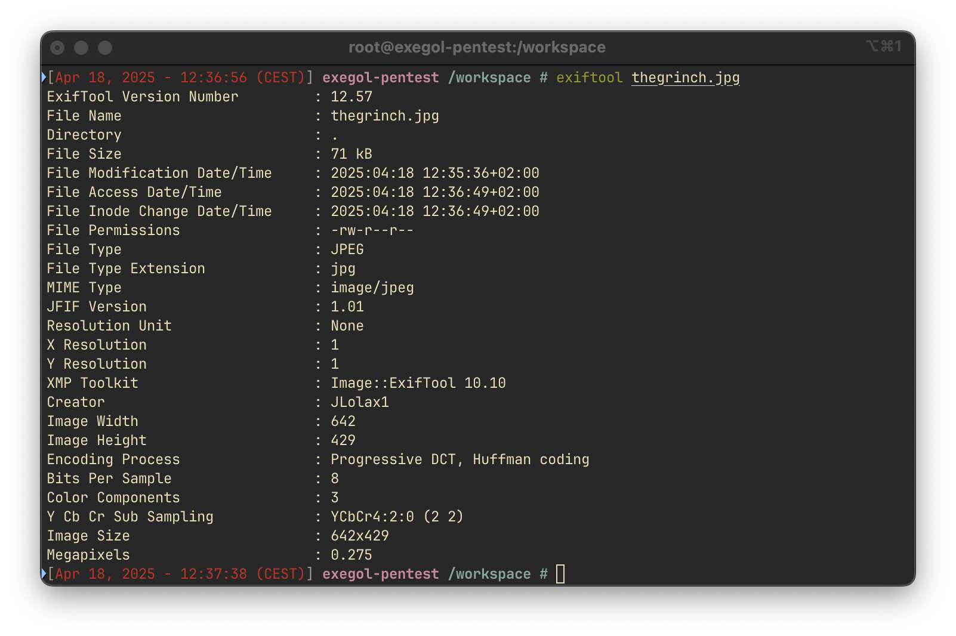
Task: Click the Megapixels value 0.275
Action: click(x=351, y=555)
